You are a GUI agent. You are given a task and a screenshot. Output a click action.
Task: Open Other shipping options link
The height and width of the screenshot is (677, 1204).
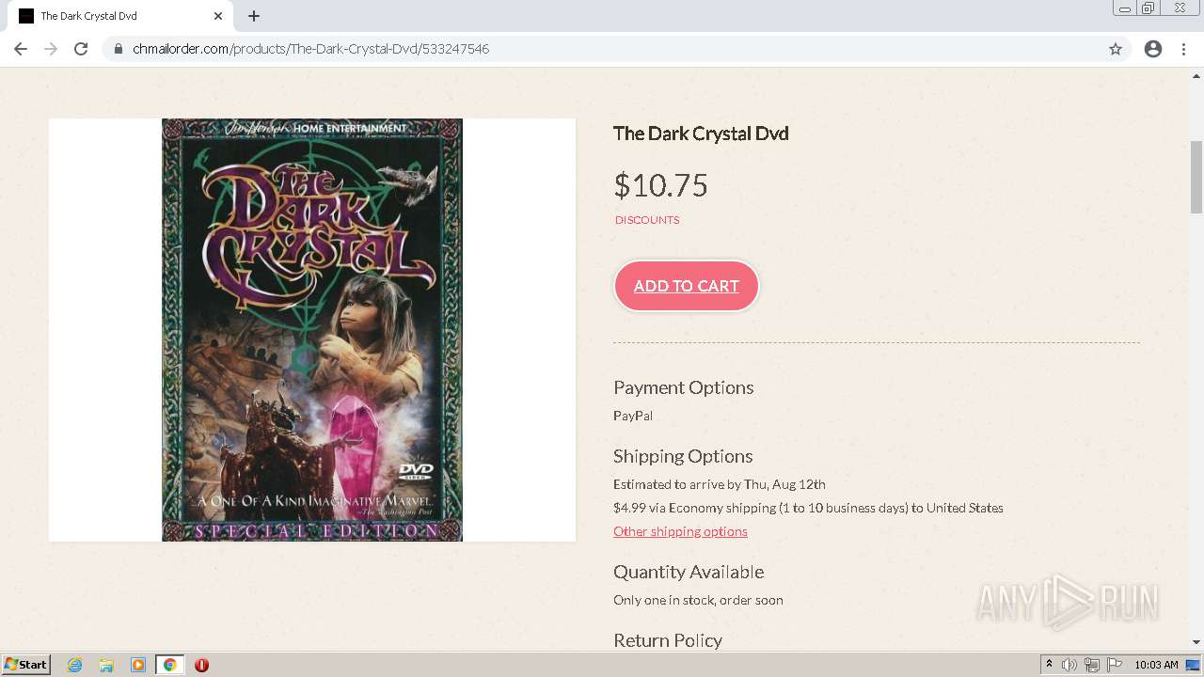pyautogui.click(x=680, y=531)
